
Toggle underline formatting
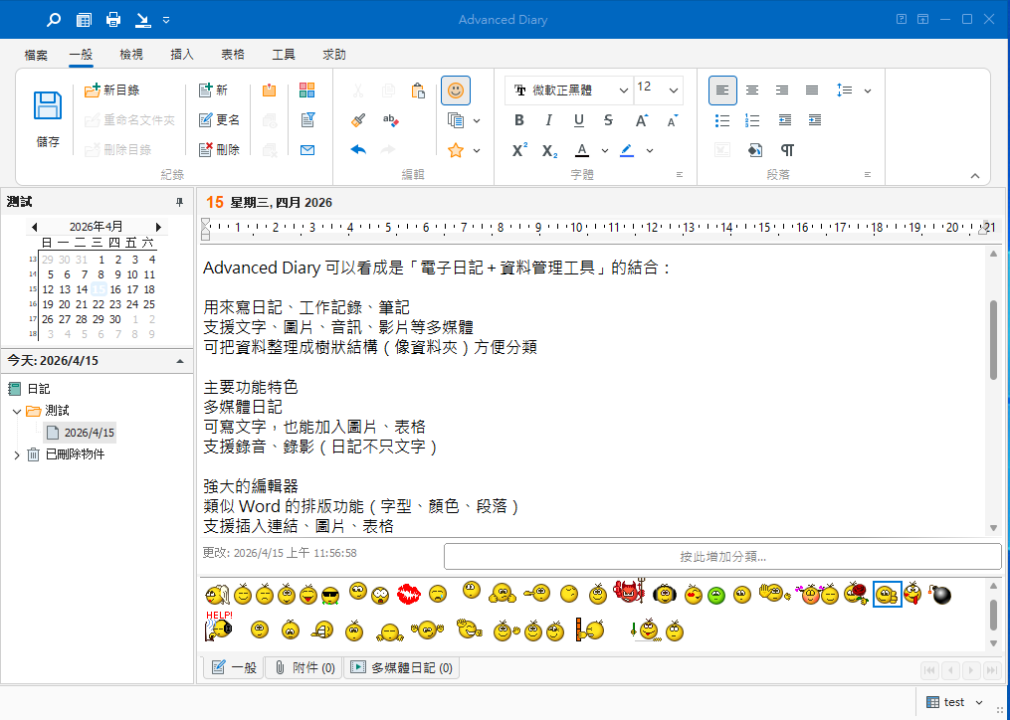point(578,119)
